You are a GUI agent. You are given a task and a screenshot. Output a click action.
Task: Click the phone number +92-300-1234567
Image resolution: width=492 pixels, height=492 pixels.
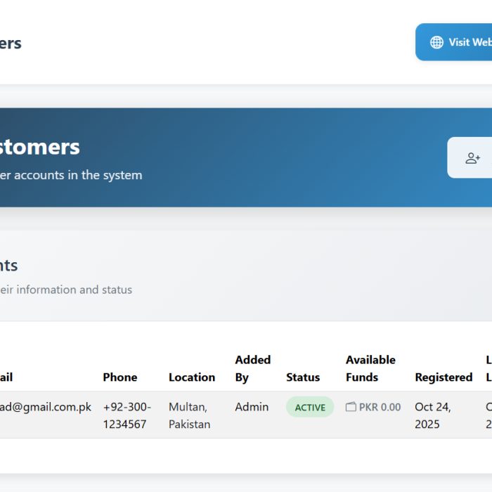(127, 415)
